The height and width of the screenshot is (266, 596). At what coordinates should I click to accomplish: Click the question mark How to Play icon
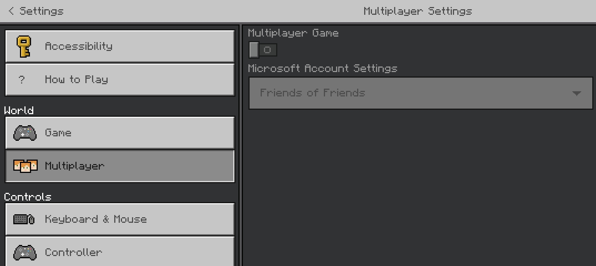pos(21,80)
